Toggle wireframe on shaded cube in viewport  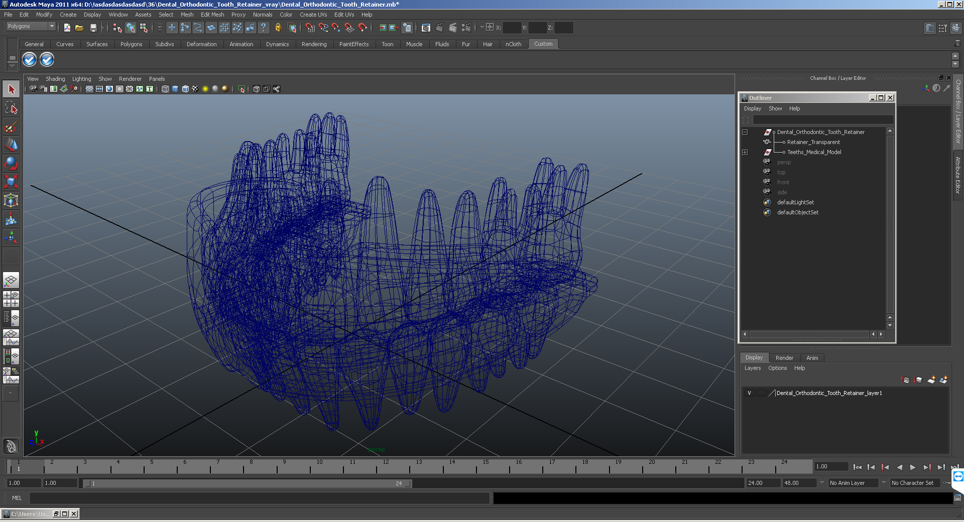(185, 89)
